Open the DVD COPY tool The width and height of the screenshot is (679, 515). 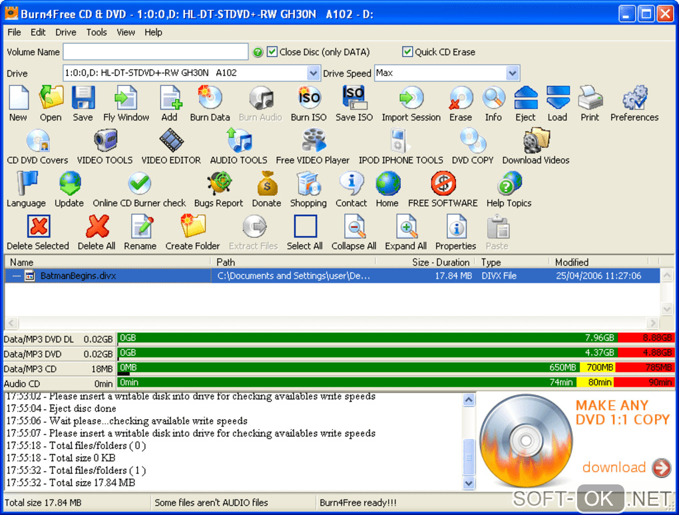pos(473,142)
